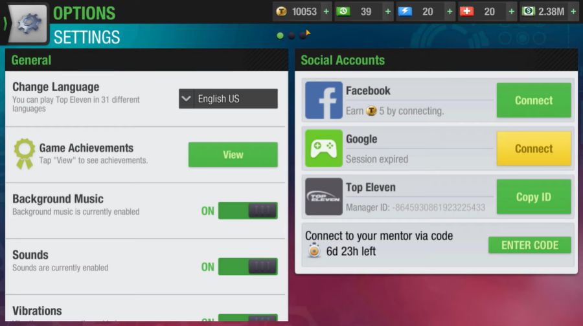Screen dimensions: 583x326
Task: Reconnect expired Google session
Action: point(534,149)
